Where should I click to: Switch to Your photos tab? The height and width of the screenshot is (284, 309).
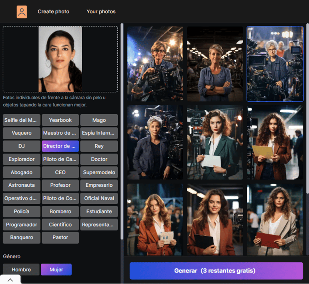click(x=101, y=11)
